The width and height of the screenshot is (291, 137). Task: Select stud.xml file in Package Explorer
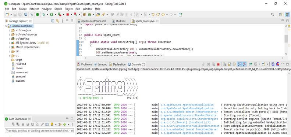tap(20, 81)
